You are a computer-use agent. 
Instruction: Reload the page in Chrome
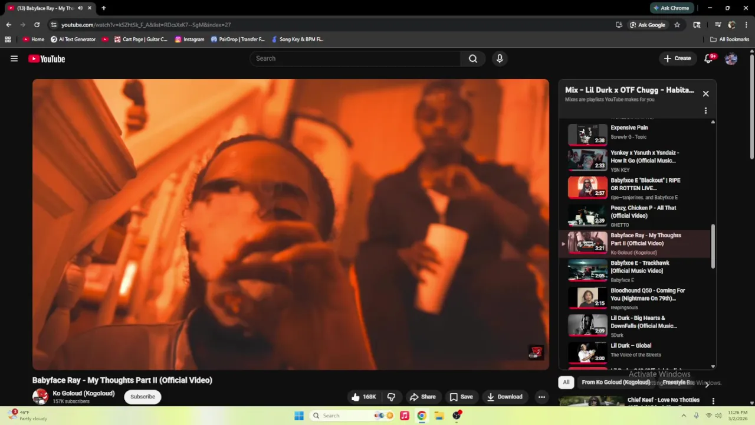pyautogui.click(x=37, y=25)
